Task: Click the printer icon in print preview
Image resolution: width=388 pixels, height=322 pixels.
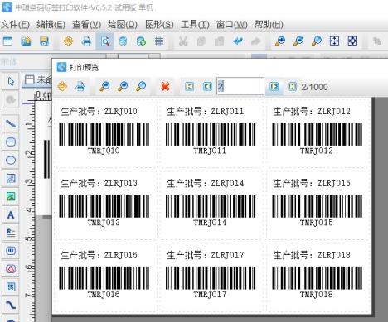Action: pos(80,87)
